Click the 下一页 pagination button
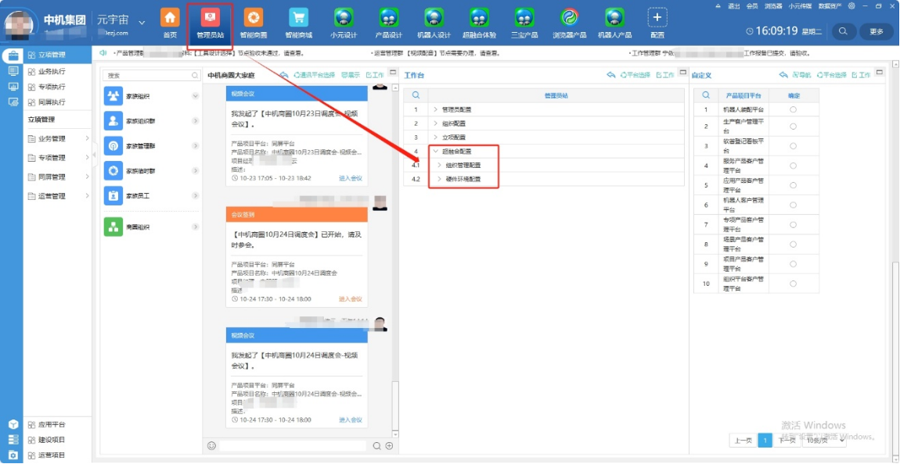Image resolution: width=900 pixels, height=464 pixels. pos(786,440)
